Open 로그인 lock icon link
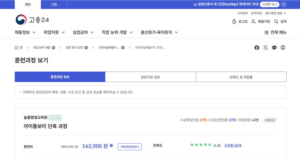The width and height of the screenshot is (300, 158). pos(234,21)
